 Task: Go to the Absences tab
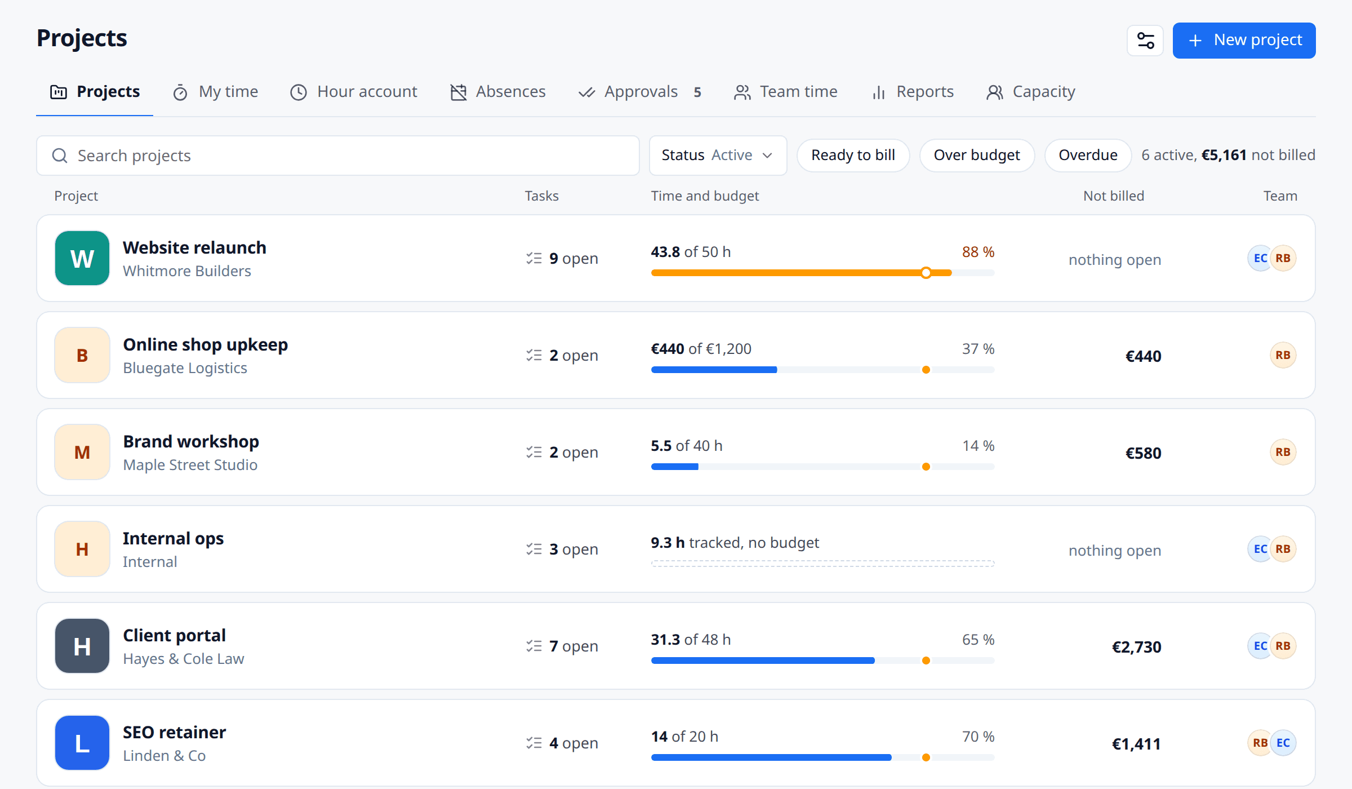click(498, 92)
